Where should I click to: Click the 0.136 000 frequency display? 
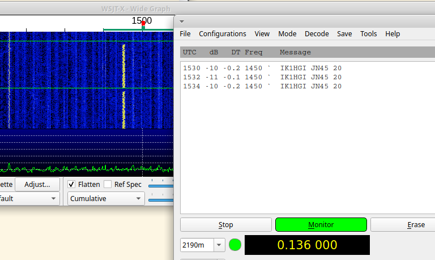click(307, 245)
